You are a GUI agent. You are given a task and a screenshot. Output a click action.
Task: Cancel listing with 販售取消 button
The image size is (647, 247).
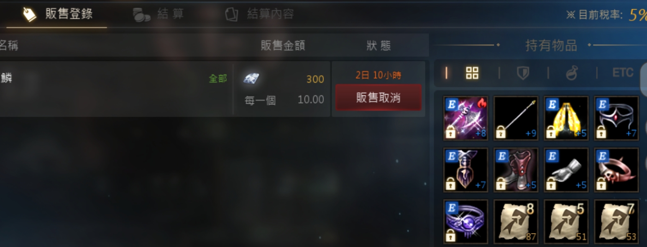[378, 98]
